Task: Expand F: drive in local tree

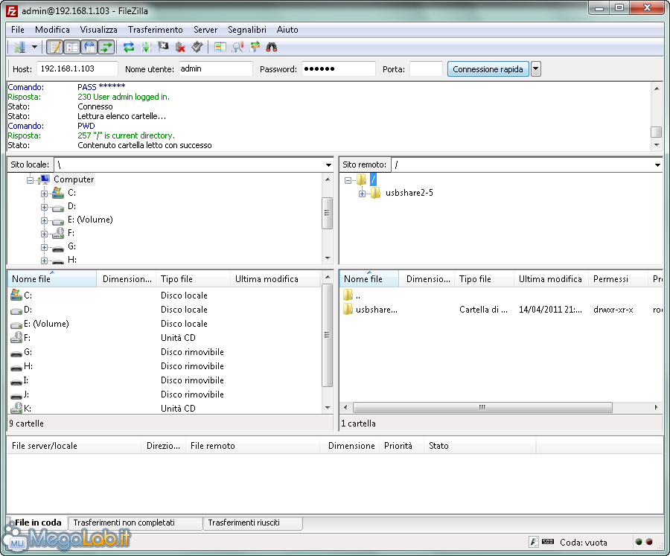Action: [44, 234]
